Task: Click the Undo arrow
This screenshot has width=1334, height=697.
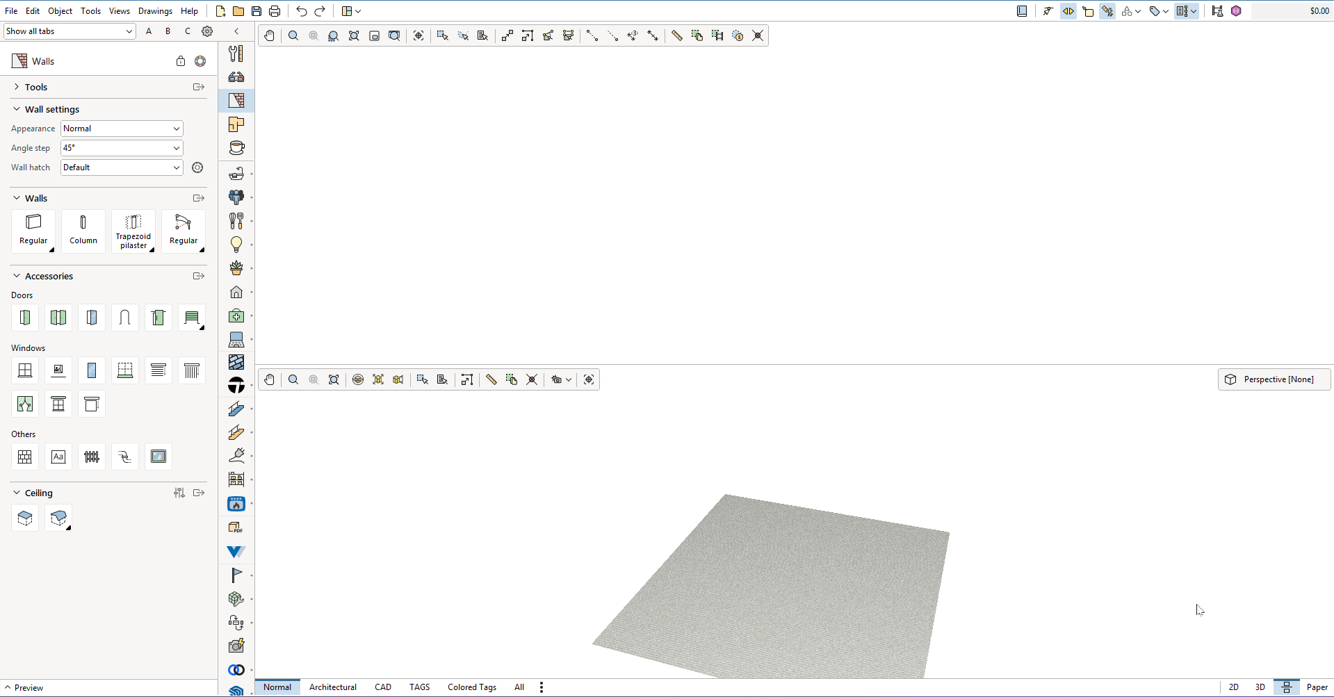Action: pos(302,11)
